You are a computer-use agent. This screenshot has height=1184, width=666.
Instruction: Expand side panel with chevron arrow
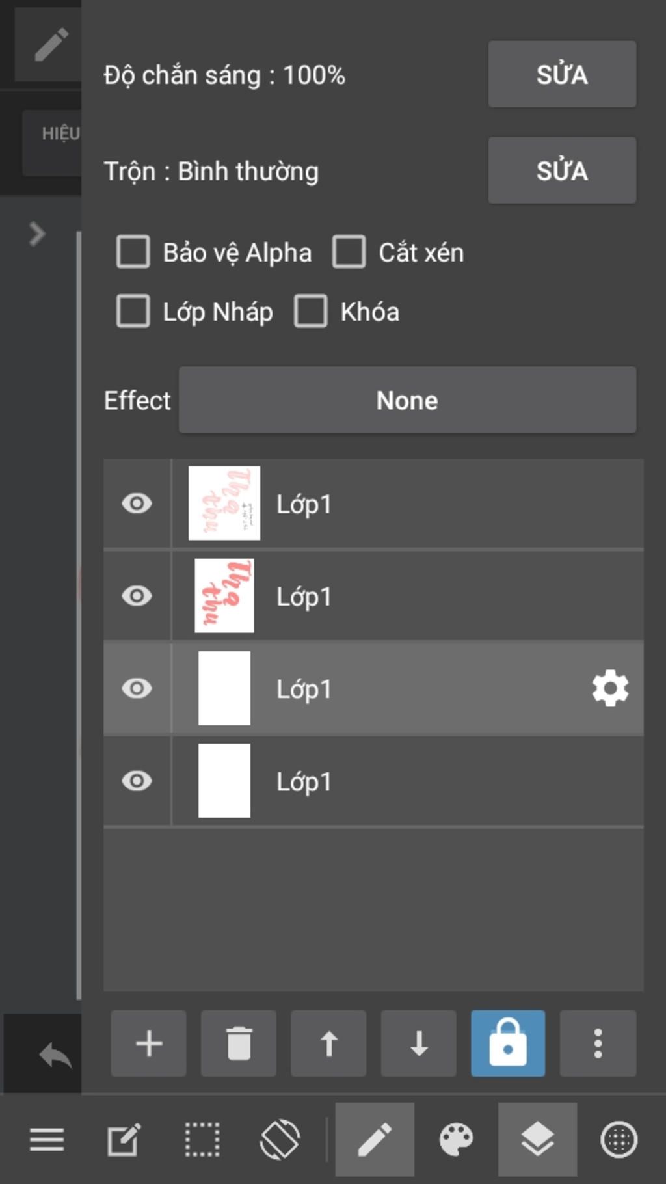click(x=37, y=234)
